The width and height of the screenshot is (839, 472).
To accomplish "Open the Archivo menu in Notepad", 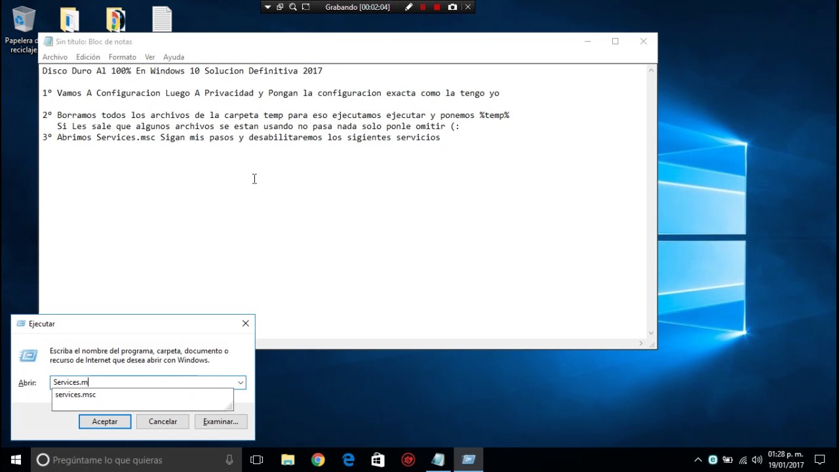I will pos(55,57).
